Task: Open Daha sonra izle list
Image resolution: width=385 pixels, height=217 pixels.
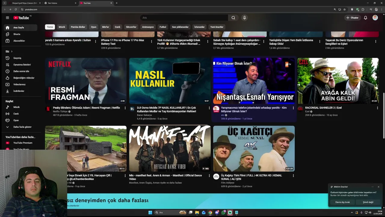Action: pos(21,71)
